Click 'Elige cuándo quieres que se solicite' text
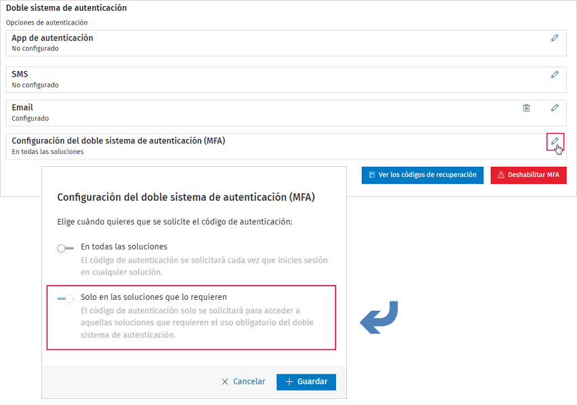 pyautogui.click(x=174, y=222)
